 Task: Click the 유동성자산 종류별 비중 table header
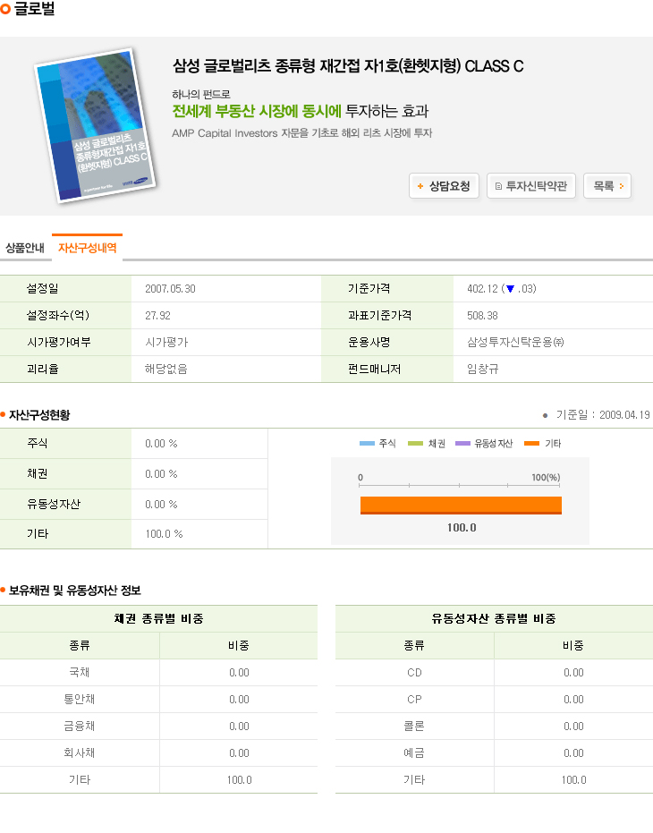coord(493,619)
